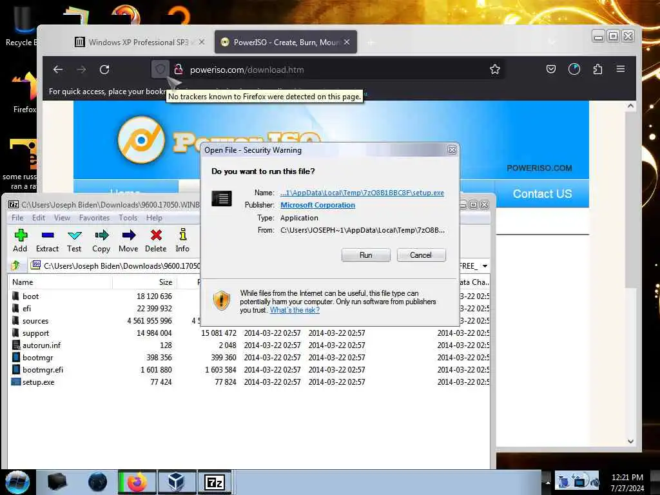Viewport: 660px width, 495px height.
Task: Sort by the Name column header
Action: click(60, 282)
